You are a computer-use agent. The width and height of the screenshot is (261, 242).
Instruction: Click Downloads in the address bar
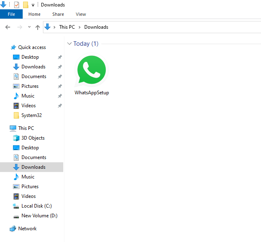[96, 27]
